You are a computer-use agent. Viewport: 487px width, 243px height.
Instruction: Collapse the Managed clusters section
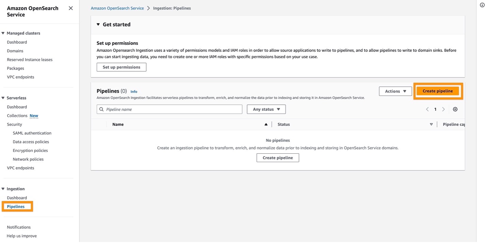3,33
